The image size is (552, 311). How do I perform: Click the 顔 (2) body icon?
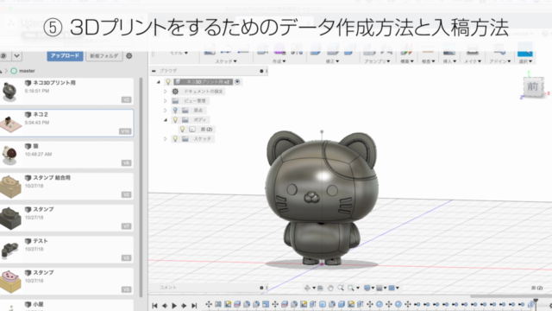click(192, 130)
